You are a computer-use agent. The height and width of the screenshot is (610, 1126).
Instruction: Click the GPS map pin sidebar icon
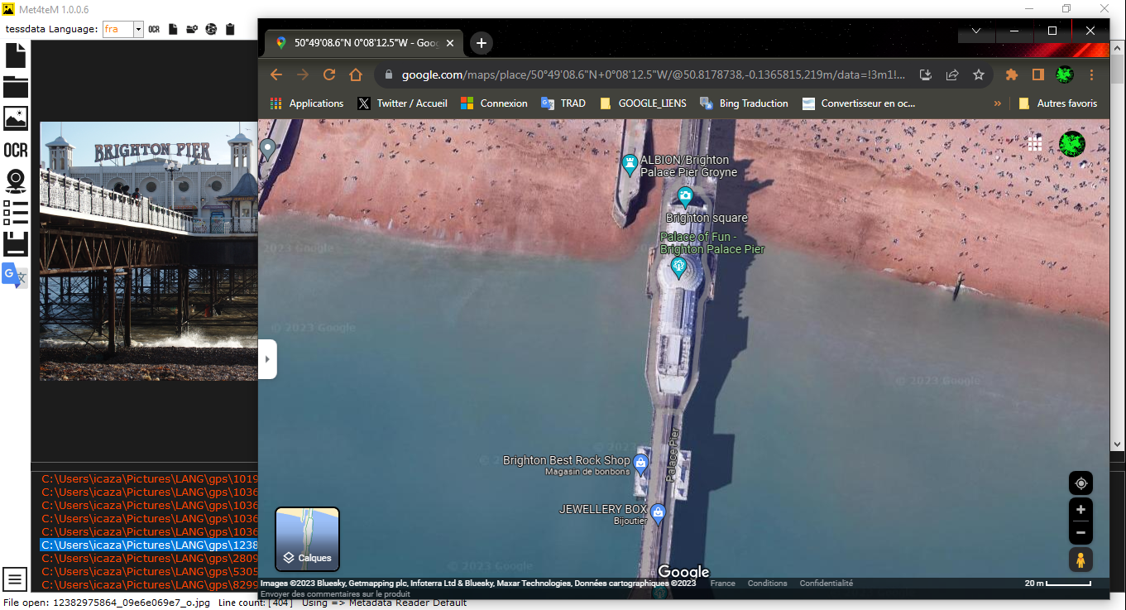point(16,181)
